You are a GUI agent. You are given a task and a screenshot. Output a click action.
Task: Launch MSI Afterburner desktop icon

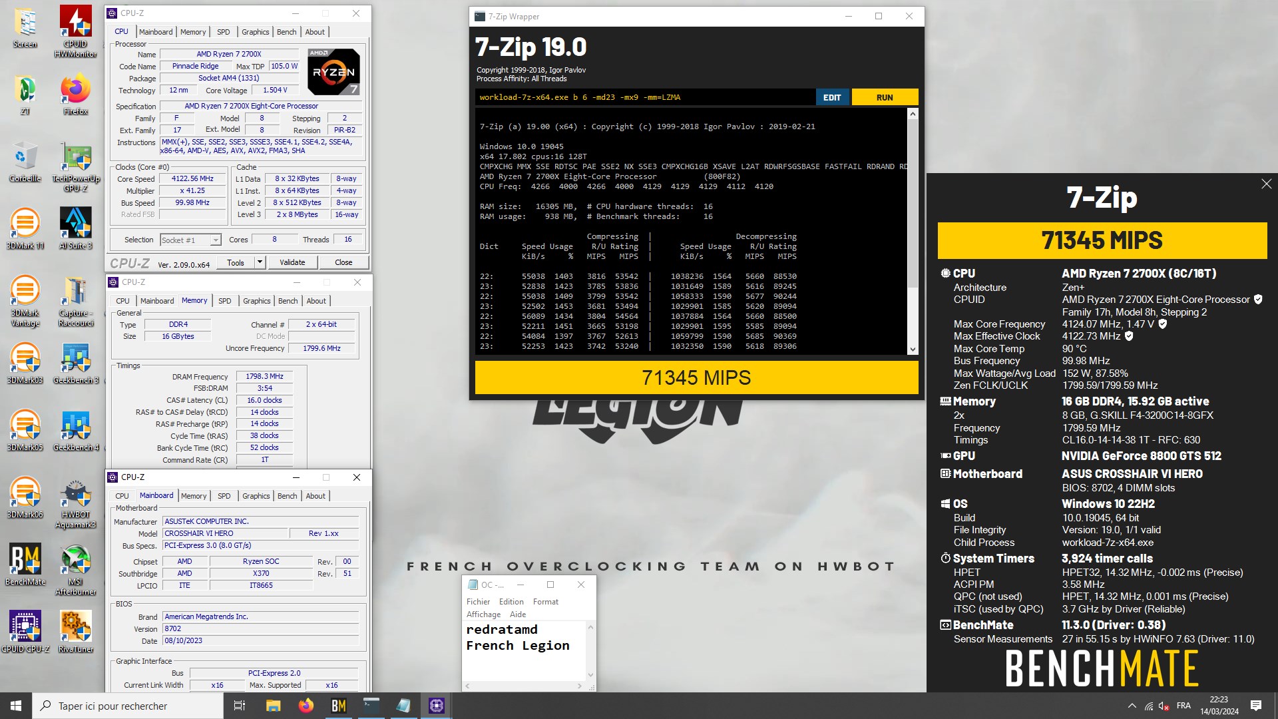tap(76, 570)
